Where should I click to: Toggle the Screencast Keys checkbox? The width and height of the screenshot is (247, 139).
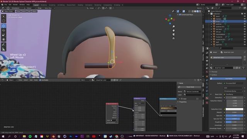pyautogui.click(x=180, y=15)
